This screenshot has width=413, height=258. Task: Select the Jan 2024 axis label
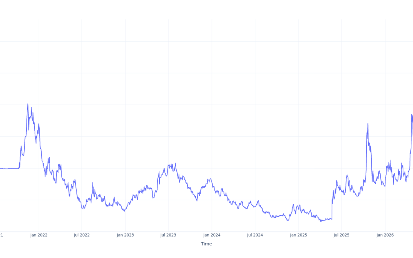[x=212, y=235]
